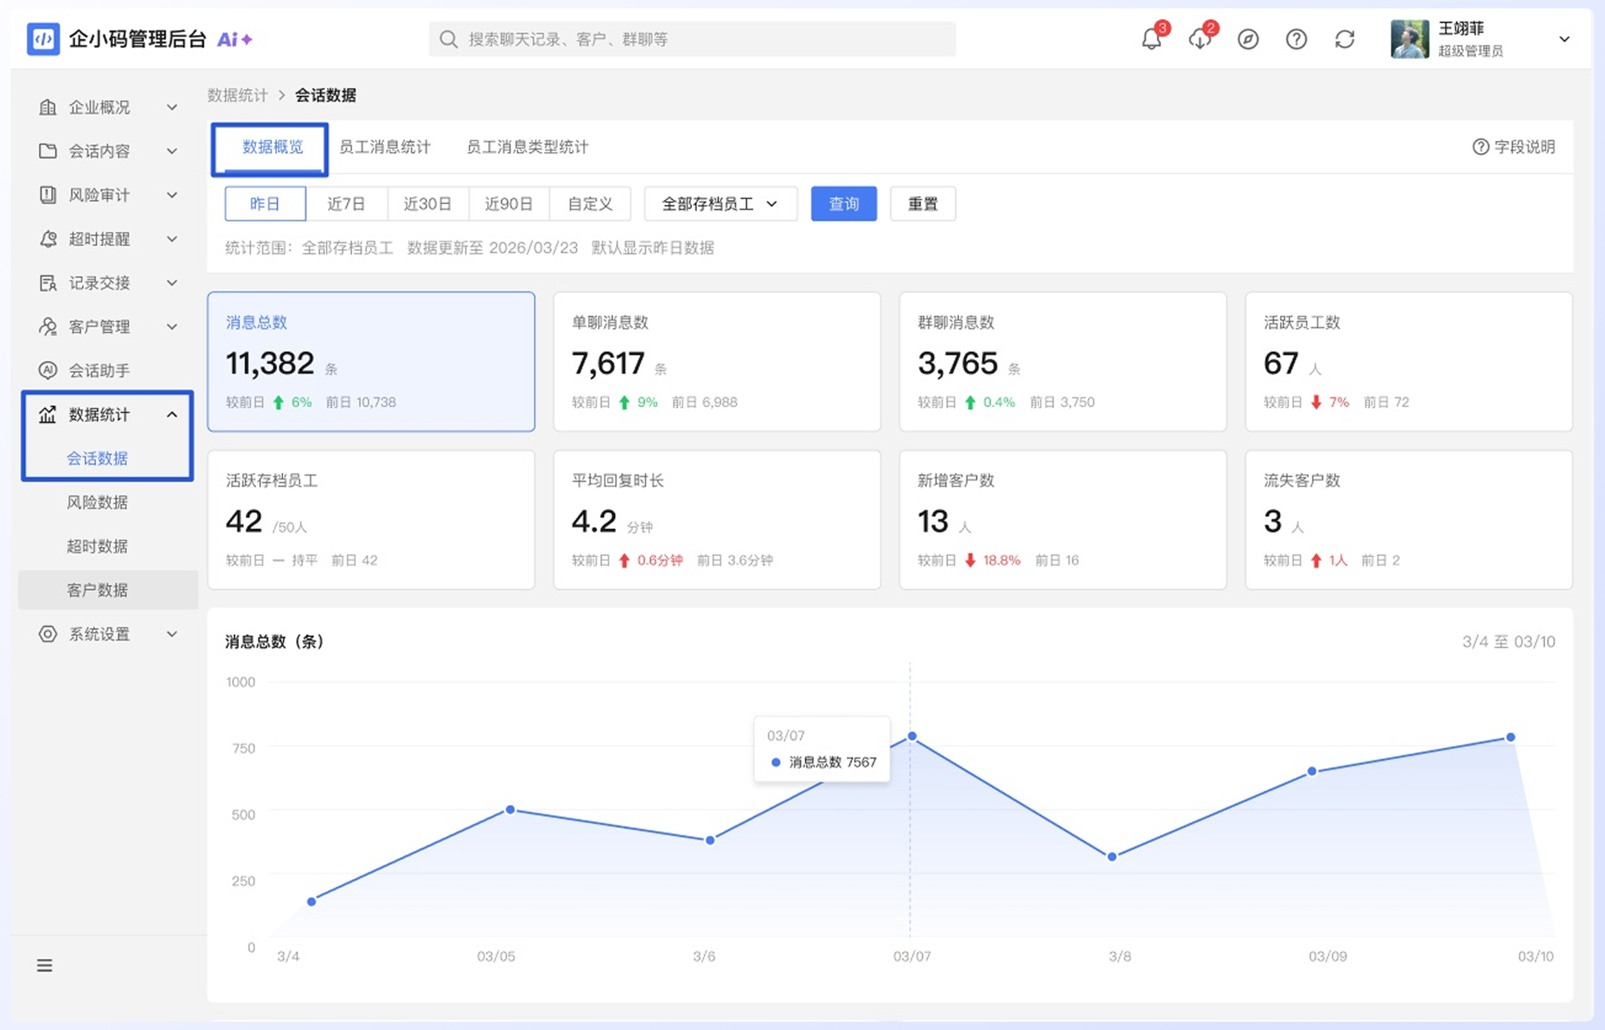
Task: Expand the 会话内容 chevron
Action: pos(172,151)
